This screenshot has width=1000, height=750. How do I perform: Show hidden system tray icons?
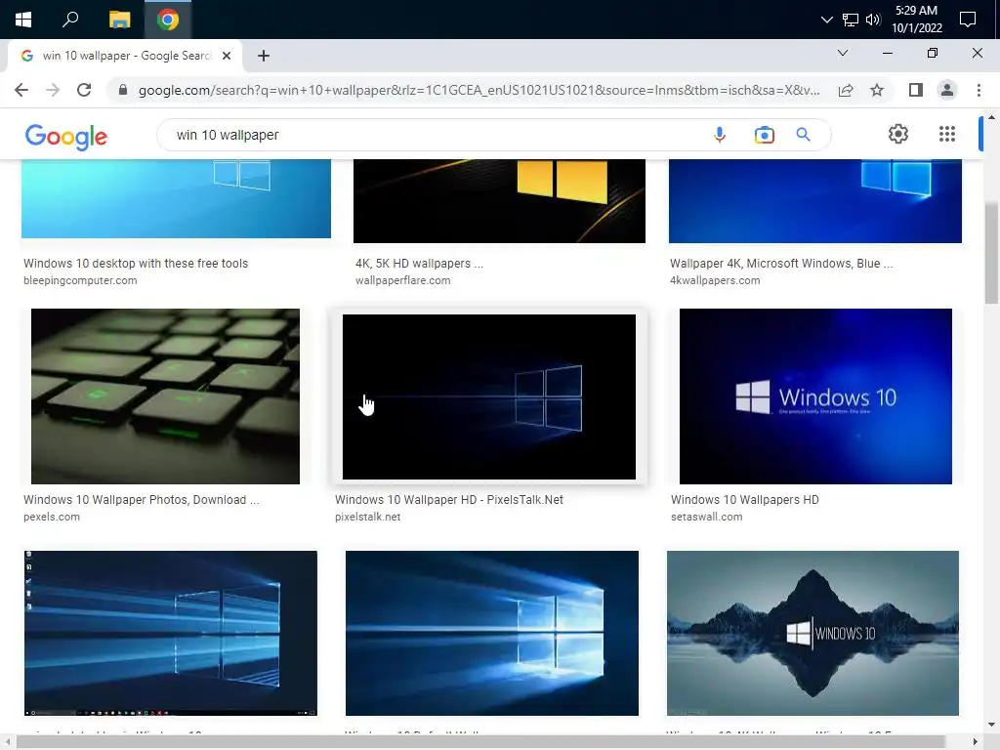pos(826,20)
